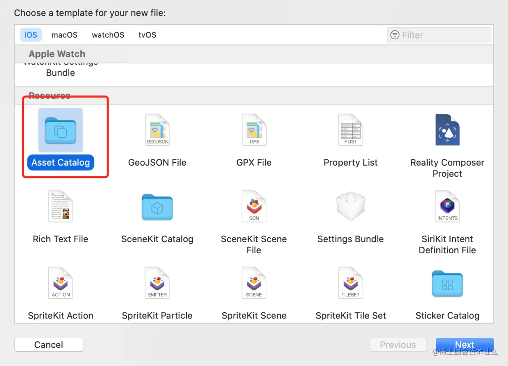This screenshot has height=366, width=508.
Task: Click the SpriteKit Particle label
Action: [x=157, y=316]
